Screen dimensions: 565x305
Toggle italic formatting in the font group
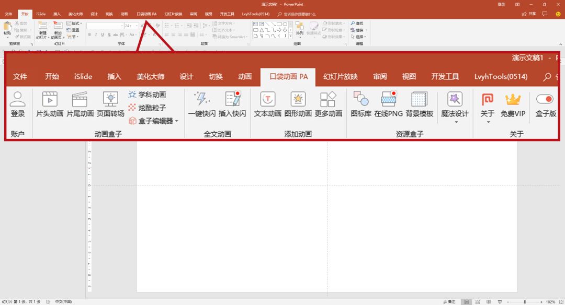click(x=96, y=34)
